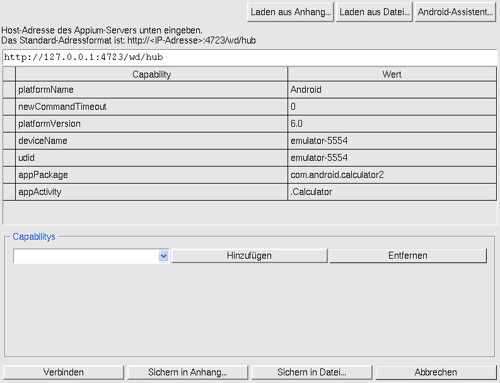This screenshot has height=383, width=500.
Task: Select the platformName capability cell
Action: tap(151, 90)
